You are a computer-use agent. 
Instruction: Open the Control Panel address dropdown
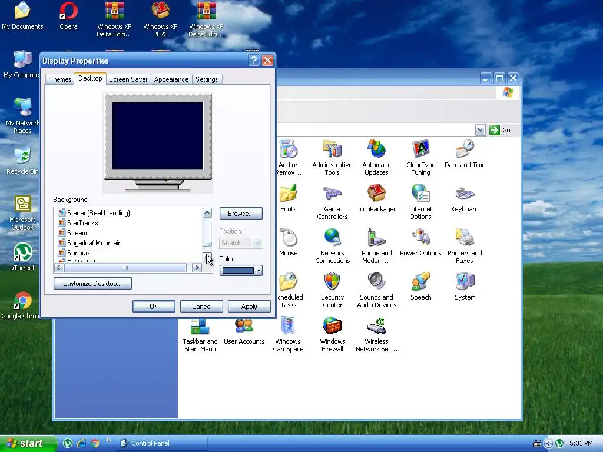tap(480, 130)
